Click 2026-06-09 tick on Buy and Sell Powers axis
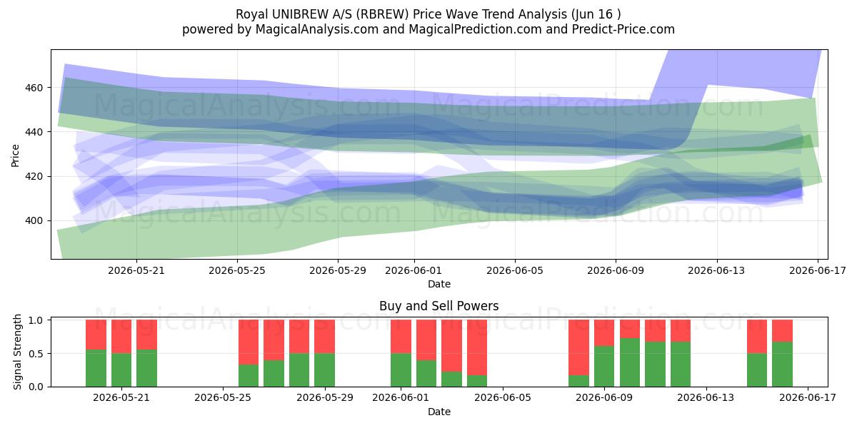 click(x=604, y=398)
